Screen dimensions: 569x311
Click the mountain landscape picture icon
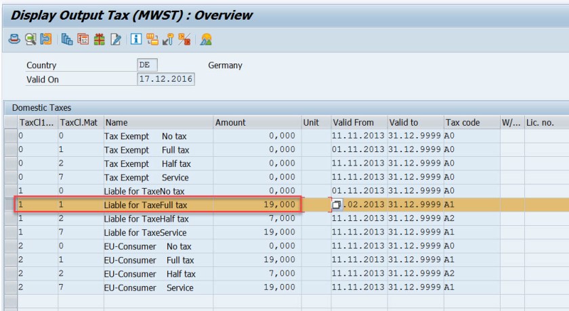point(206,40)
